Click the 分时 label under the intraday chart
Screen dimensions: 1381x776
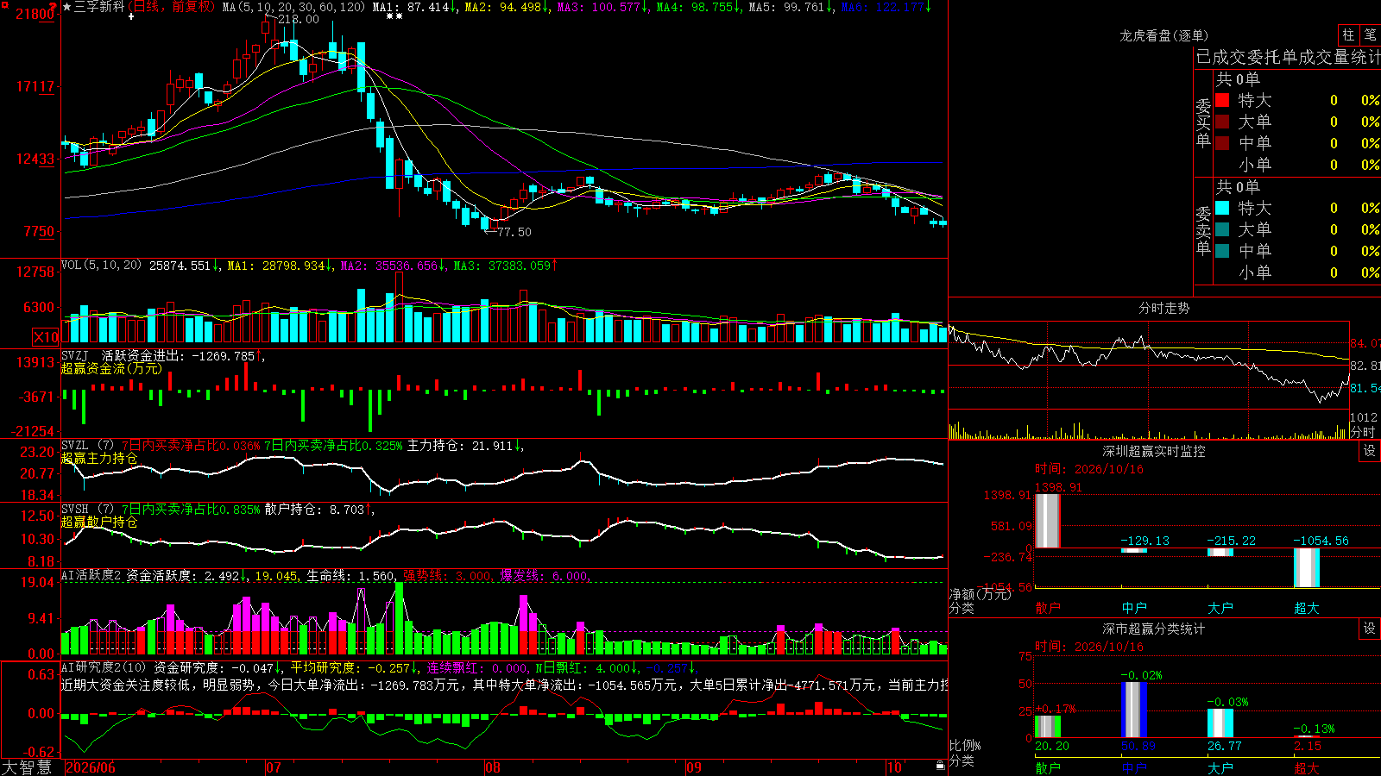pyautogui.click(x=1363, y=432)
